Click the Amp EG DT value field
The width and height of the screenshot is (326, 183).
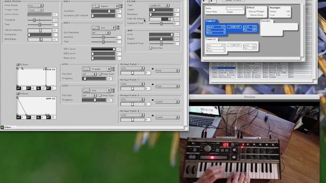tap(34, 117)
